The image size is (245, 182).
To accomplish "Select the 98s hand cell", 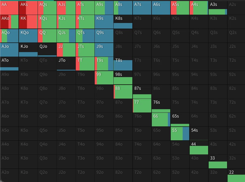I will click(123, 78).
